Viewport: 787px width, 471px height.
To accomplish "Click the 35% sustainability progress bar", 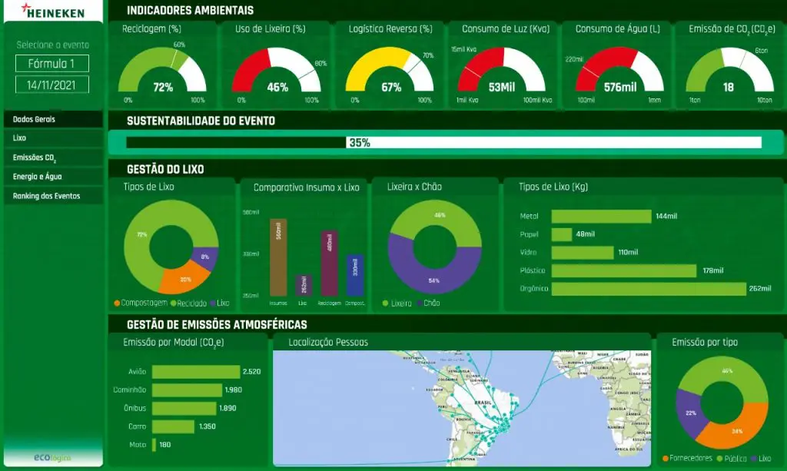I will (x=359, y=143).
